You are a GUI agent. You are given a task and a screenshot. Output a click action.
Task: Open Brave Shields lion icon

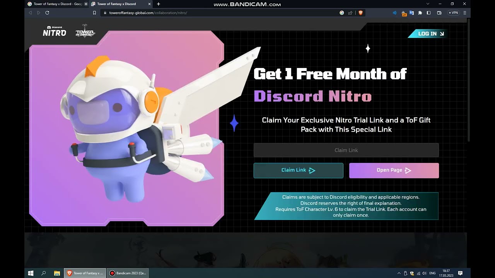click(x=360, y=13)
